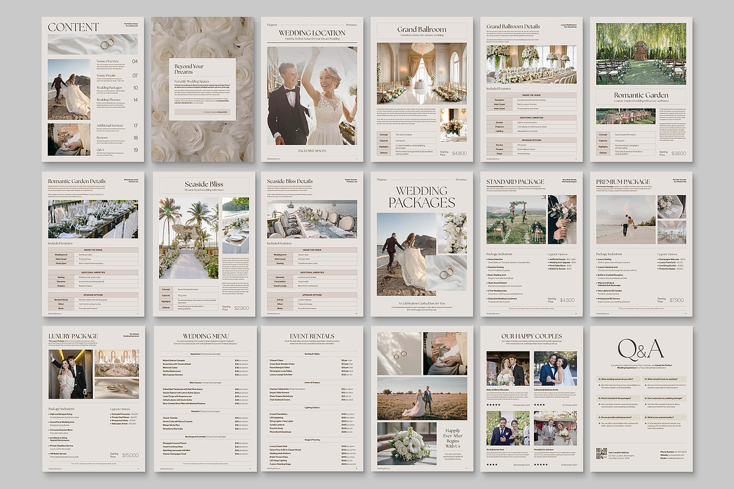734x489 pixels.
Task: Click the Seaside Bliss $2,900 starting price
Action: tap(242, 308)
